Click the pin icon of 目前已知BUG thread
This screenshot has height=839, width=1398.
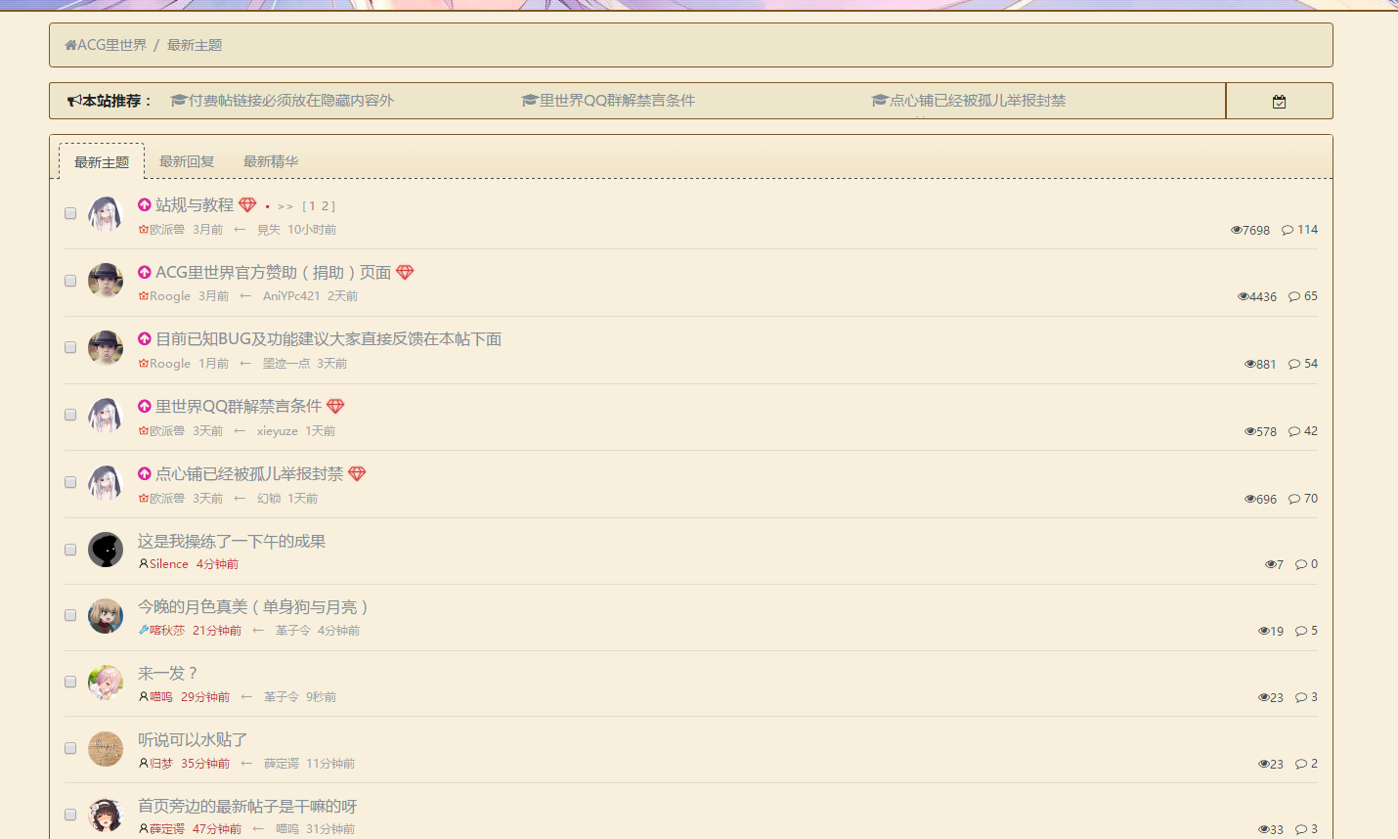145,339
